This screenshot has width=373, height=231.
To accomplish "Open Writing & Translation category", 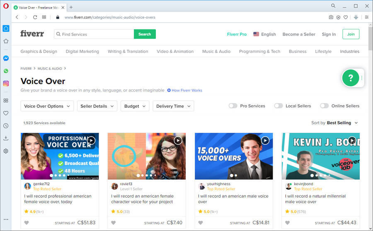I will point(128,51).
